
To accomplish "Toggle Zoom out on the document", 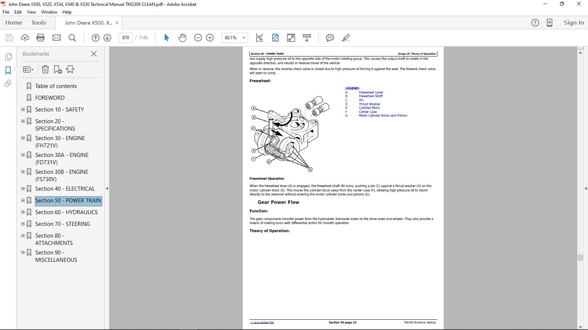I will pos(198,38).
